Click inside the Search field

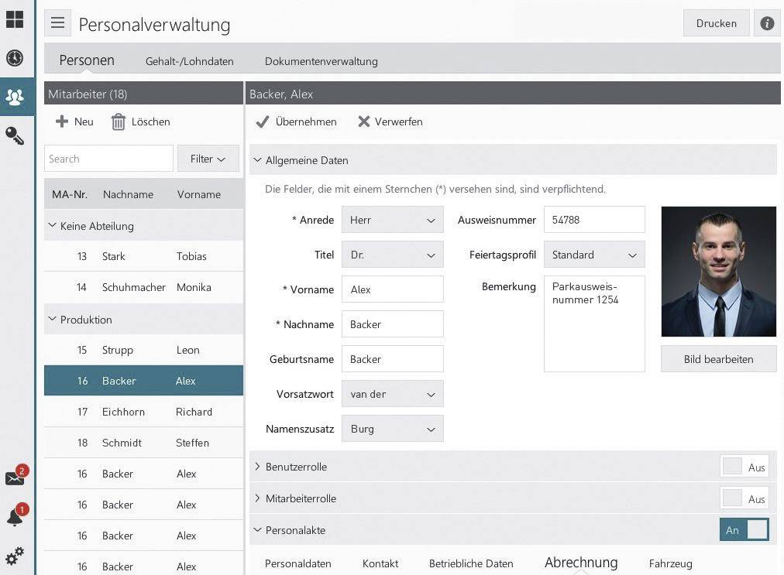coord(108,158)
